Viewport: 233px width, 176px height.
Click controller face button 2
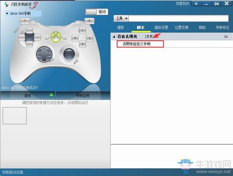[x=90, y=38]
